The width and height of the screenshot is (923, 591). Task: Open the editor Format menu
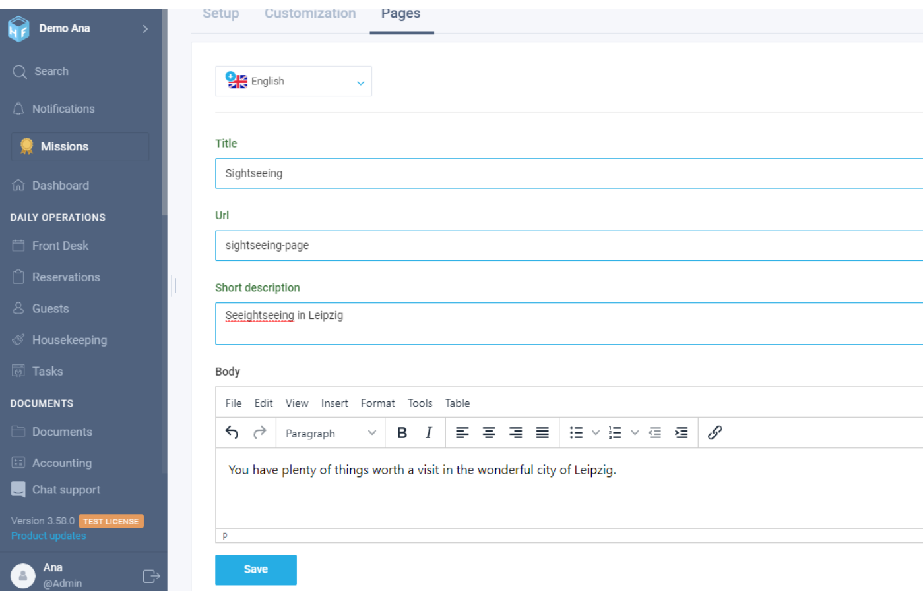(377, 403)
